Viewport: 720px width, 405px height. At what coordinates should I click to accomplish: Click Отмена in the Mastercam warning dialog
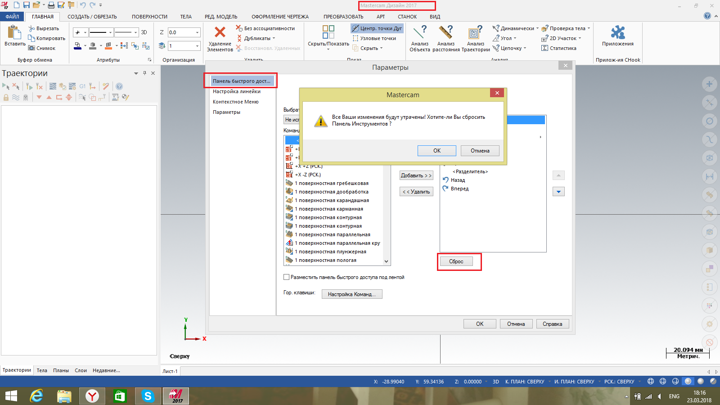pyautogui.click(x=480, y=151)
